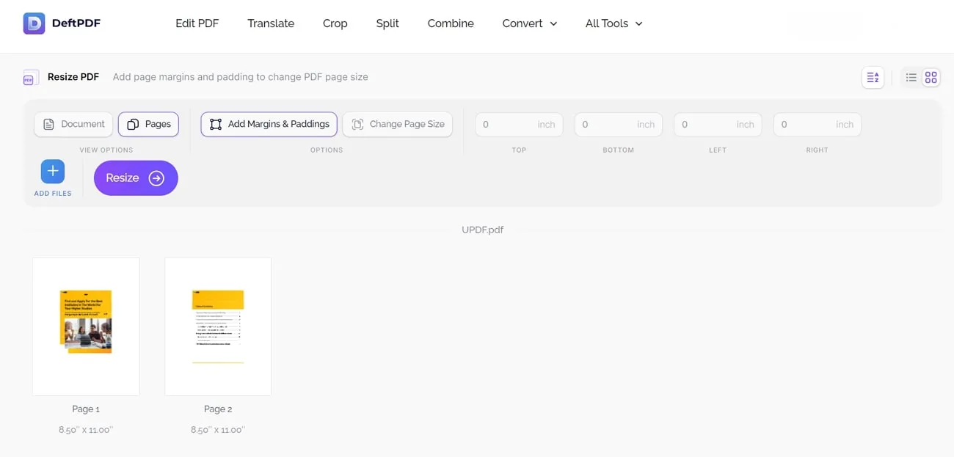Go to Translate tool

coord(271,23)
